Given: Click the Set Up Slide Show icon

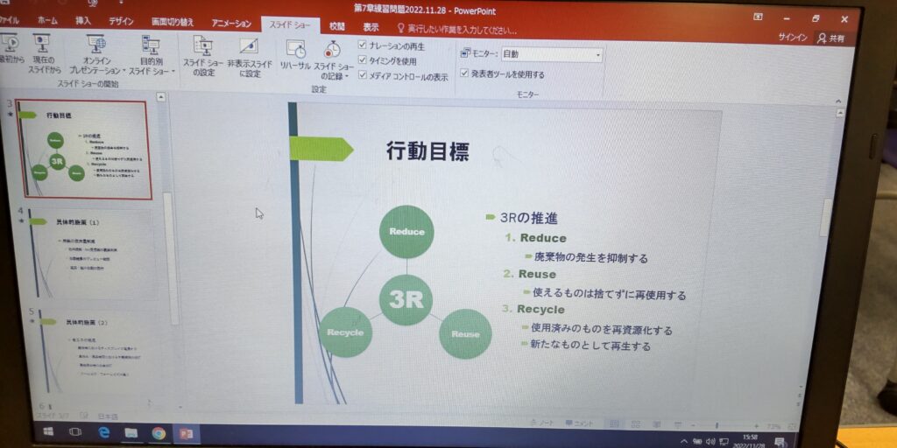Looking at the screenshot, I should [203, 56].
